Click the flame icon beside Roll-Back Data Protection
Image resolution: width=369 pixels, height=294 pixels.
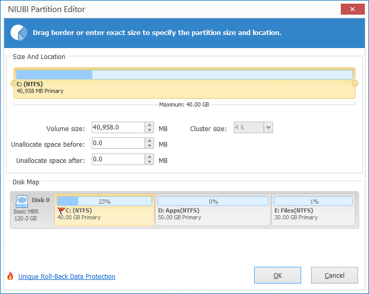pos(10,276)
